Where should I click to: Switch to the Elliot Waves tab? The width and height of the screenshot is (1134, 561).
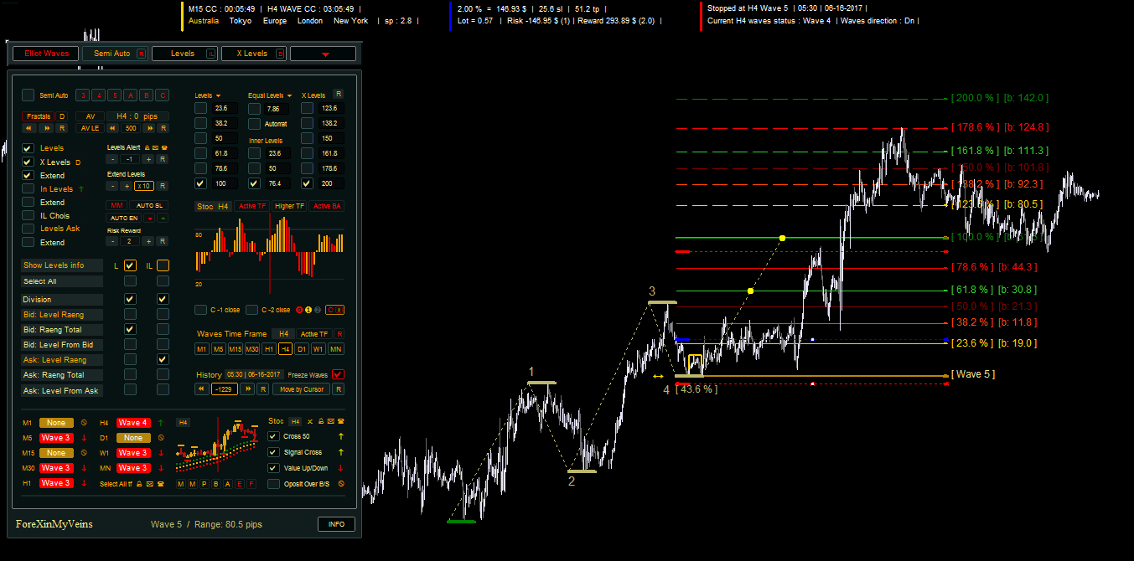(x=46, y=54)
